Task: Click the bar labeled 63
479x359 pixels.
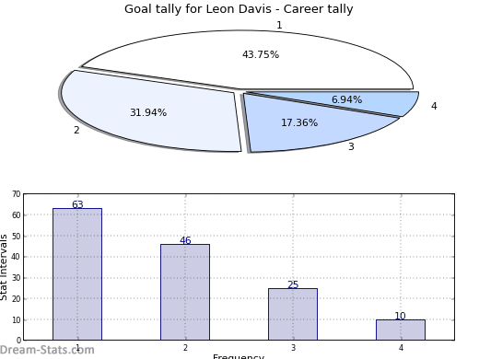Action: pos(77,274)
